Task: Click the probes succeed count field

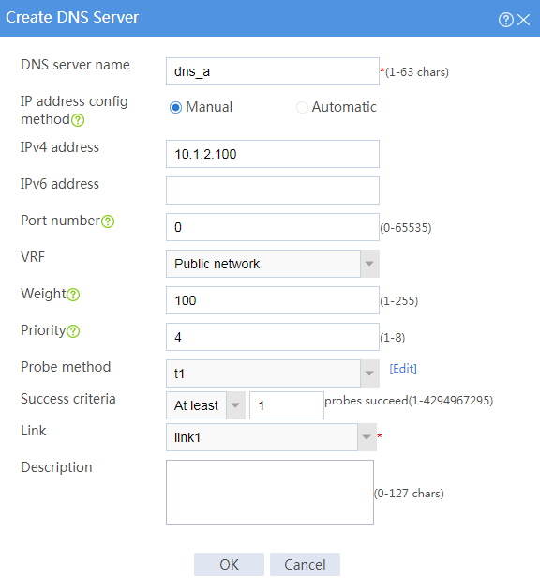Action: pyautogui.click(x=287, y=405)
